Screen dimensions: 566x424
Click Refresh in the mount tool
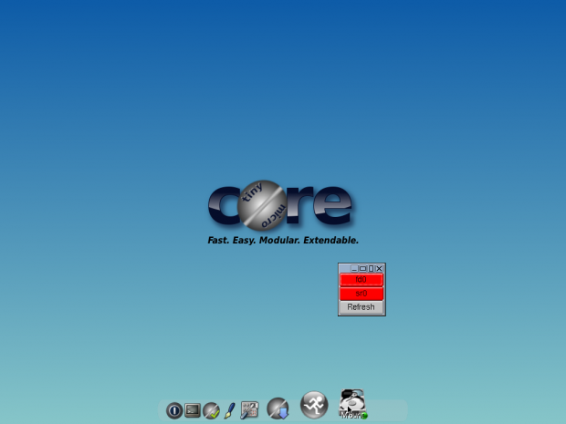362,307
